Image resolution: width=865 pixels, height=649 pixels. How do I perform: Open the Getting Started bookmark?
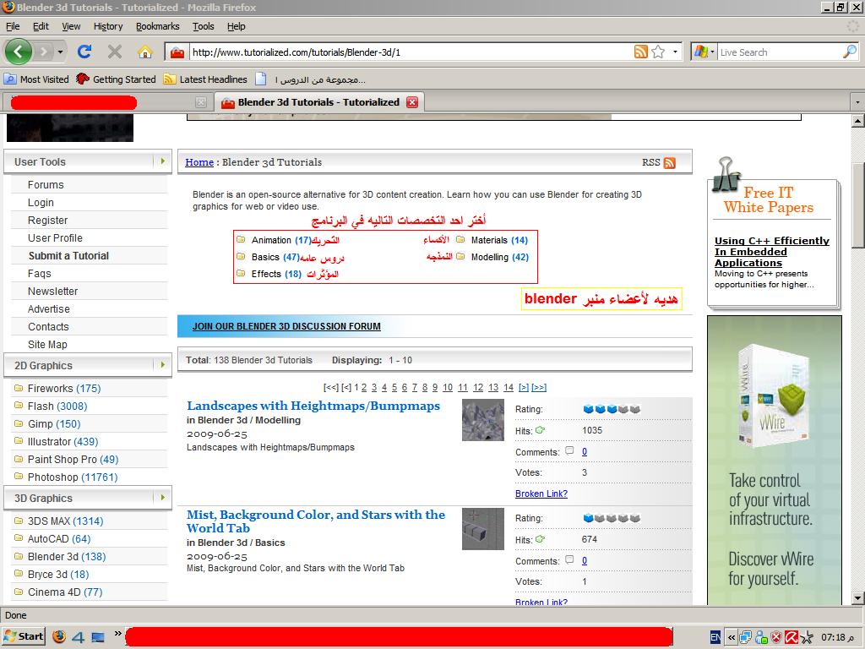[x=117, y=79]
